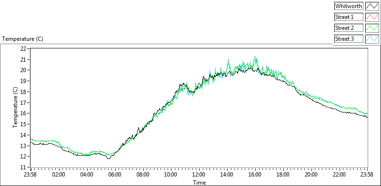This screenshot has height=186, width=381.
Task: Click the 04:00 time axis label
Action: pyautogui.click(x=87, y=175)
